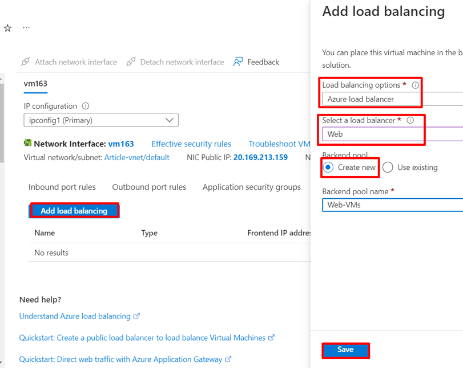Click the Detach network interface icon
The height and width of the screenshot is (368, 463).
pos(131,62)
